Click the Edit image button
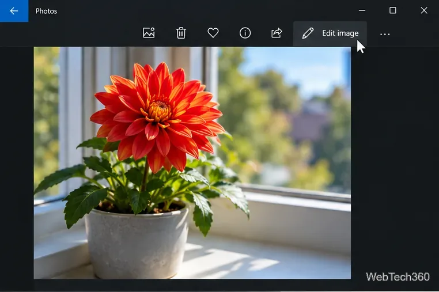This screenshot has height=292, width=439. (x=330, y=33)
